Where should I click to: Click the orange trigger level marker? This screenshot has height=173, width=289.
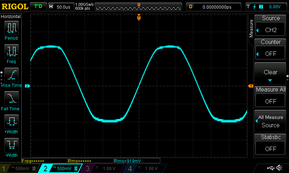(x=250, y=86)
